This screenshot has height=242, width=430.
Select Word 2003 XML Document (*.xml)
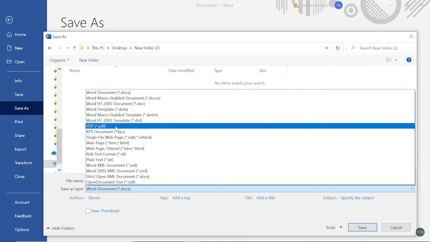(250, 171)
